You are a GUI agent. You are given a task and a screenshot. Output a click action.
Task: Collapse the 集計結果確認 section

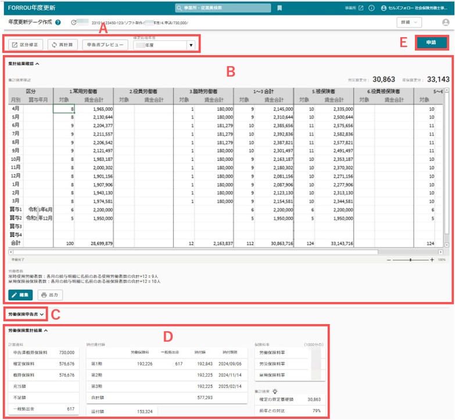(x=24, y=63)
